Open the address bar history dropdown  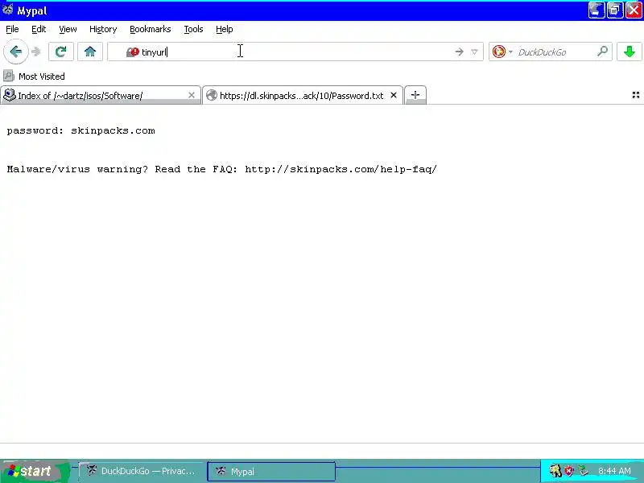pyautogui.click(x=474, y=52)
